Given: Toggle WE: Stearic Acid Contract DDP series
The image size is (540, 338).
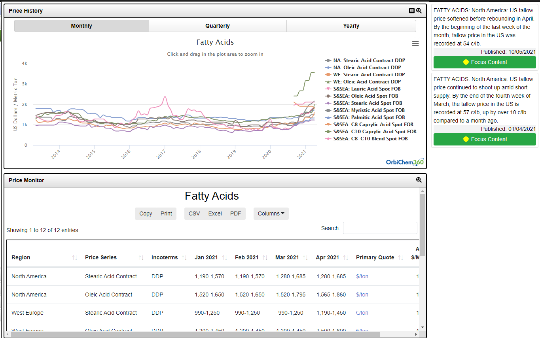Looking at the screenshot, I should point(365,75).
